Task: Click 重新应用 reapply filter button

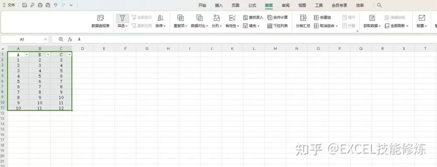Action: (142, 26)
